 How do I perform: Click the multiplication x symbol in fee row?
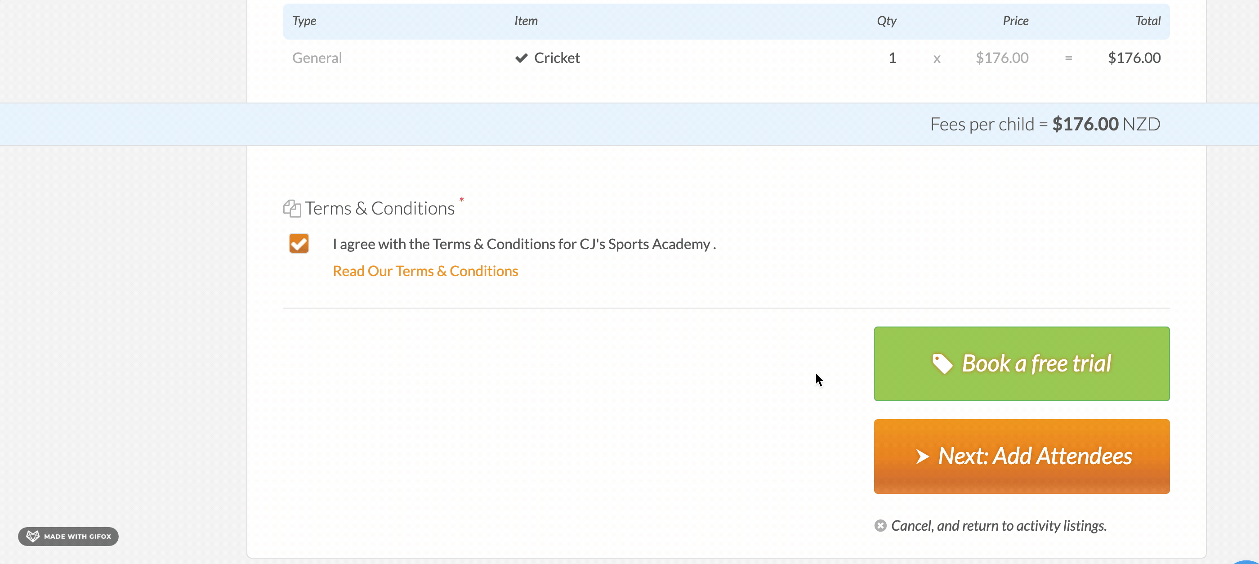click(x=937, y=59)
